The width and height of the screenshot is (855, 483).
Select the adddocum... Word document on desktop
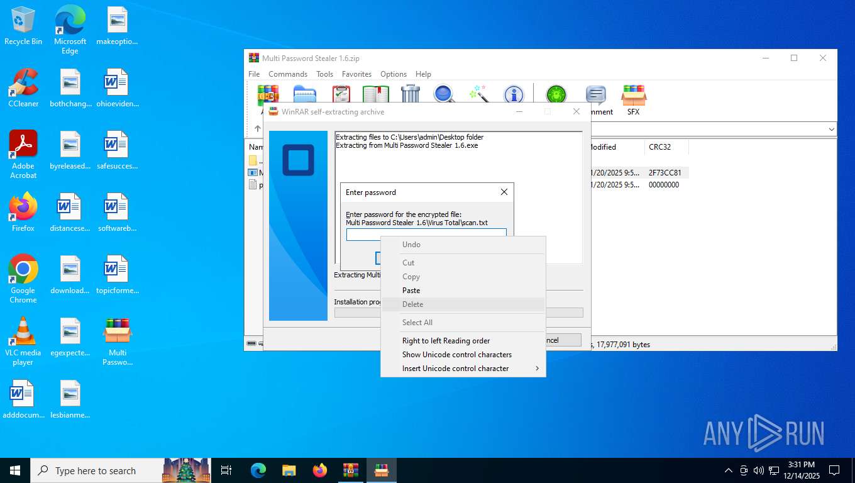[x=23, y=400]
